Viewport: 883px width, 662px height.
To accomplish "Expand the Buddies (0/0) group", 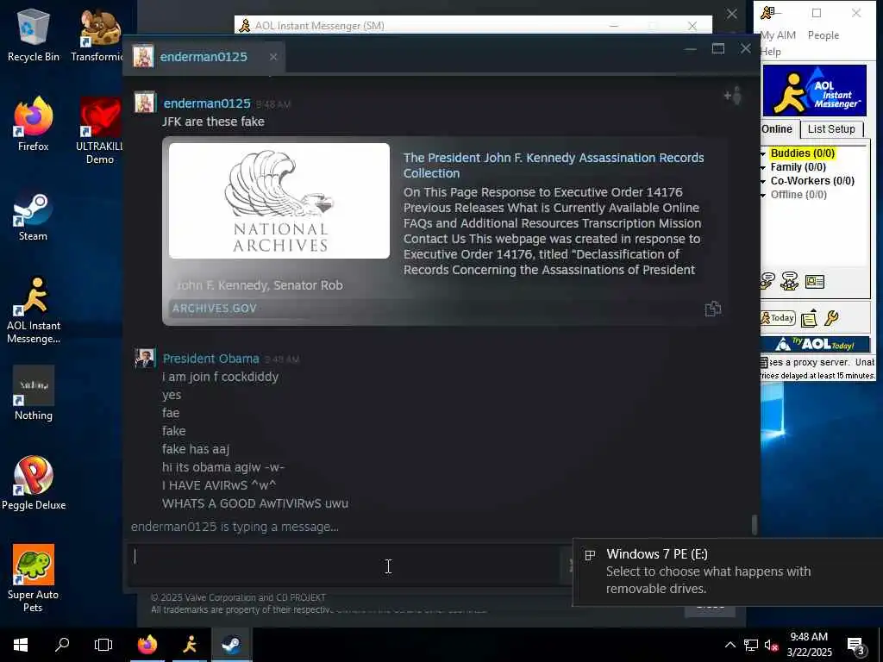I will [x=763, y=153].
